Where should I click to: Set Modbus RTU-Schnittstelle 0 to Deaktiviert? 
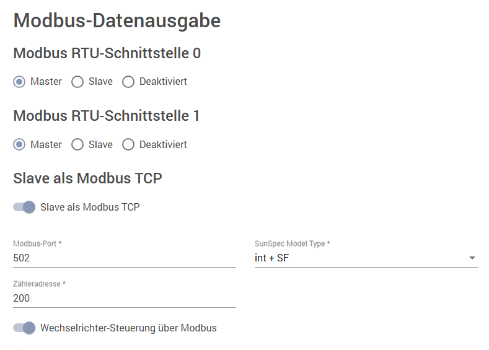click(x=128, y=81)
